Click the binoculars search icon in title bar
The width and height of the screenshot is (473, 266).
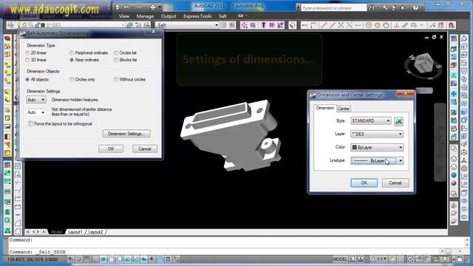[x=372, y=7]
